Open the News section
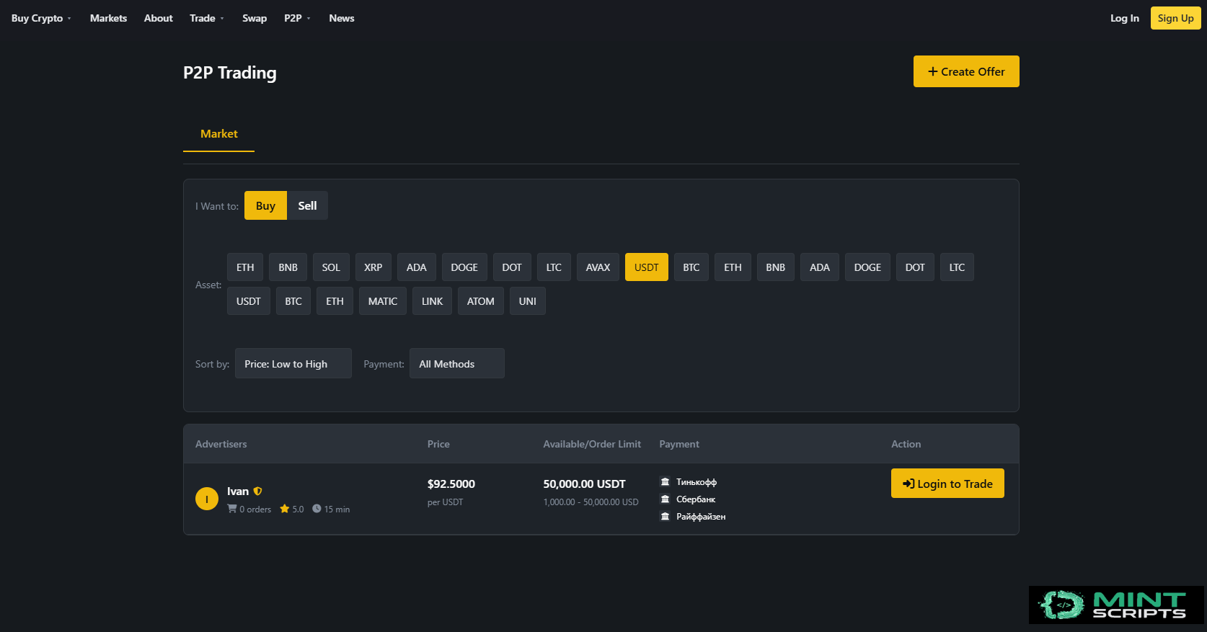Viewport: 1207px width, 632px height. (342, 18)
